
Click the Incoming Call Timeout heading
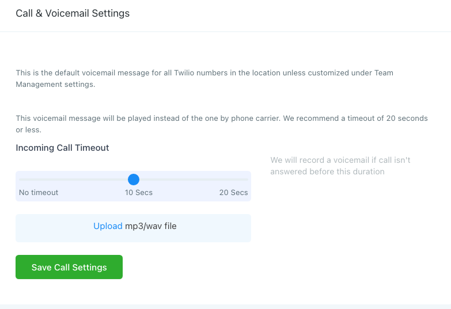(62, 148)
